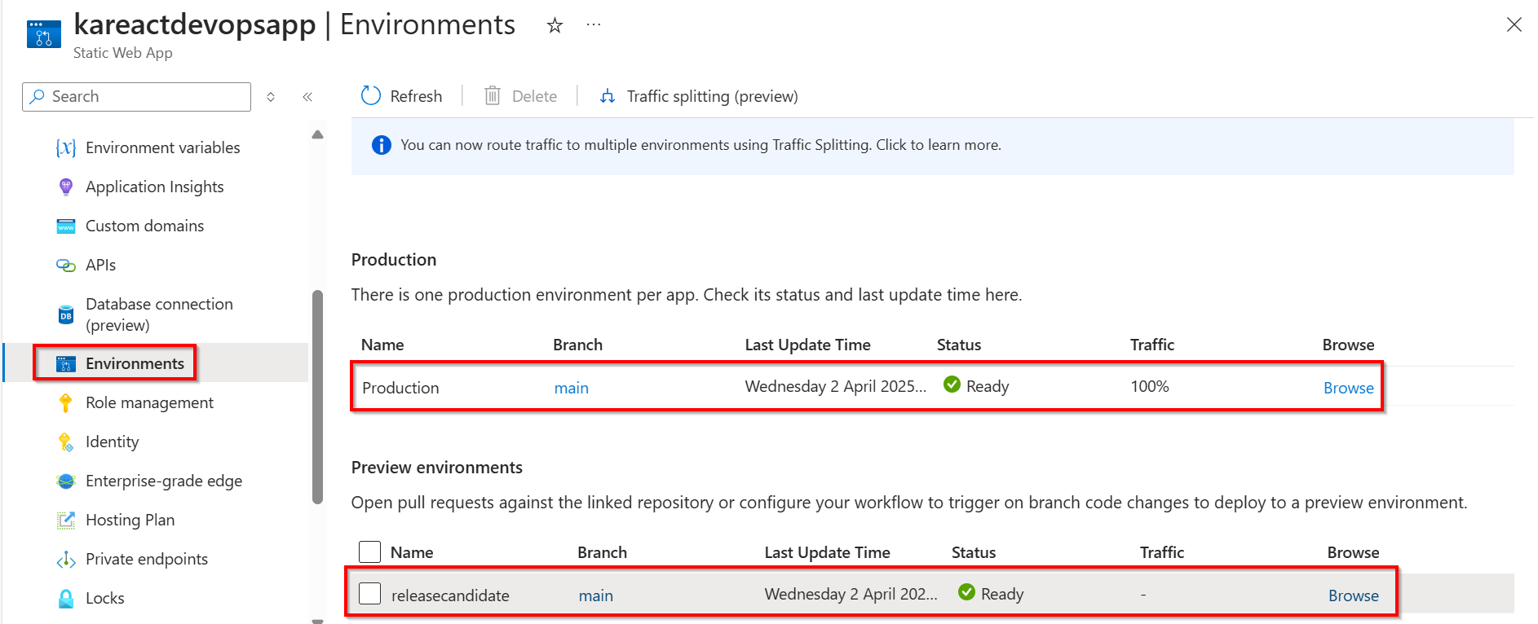Open the more options ellipsis menu
The width and height of the screenshot is (1538, 624).
594,25
